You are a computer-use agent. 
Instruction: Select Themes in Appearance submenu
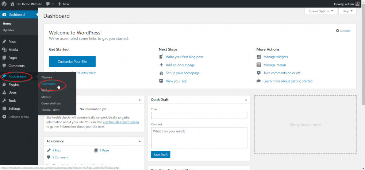[47, 77]
